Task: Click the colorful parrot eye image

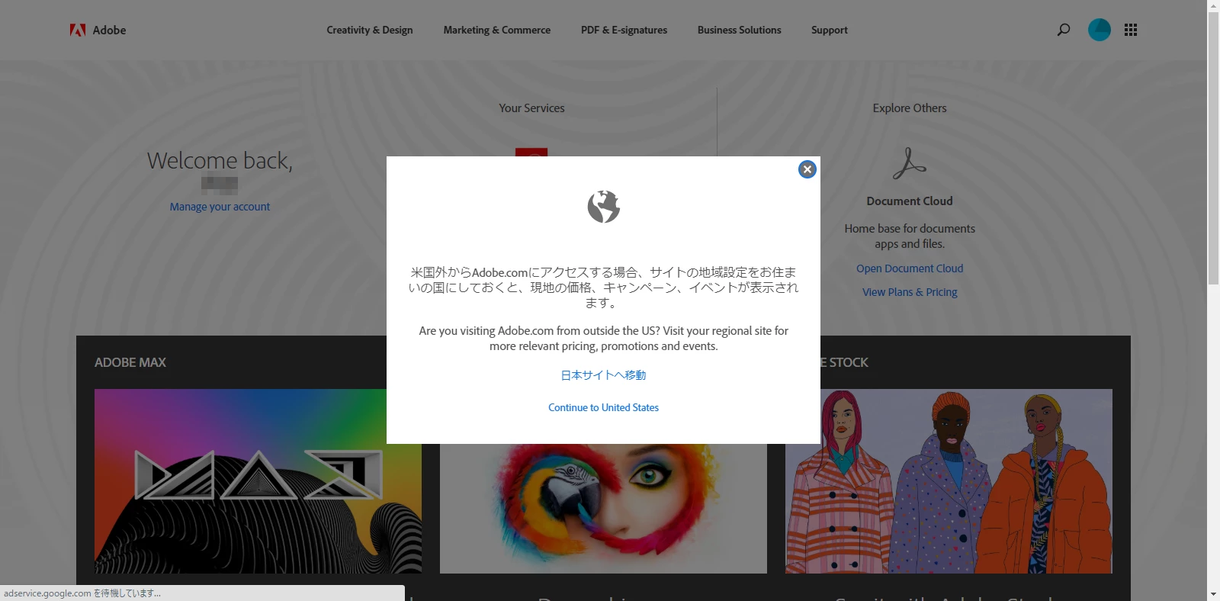Action: [x=603, y=509]
